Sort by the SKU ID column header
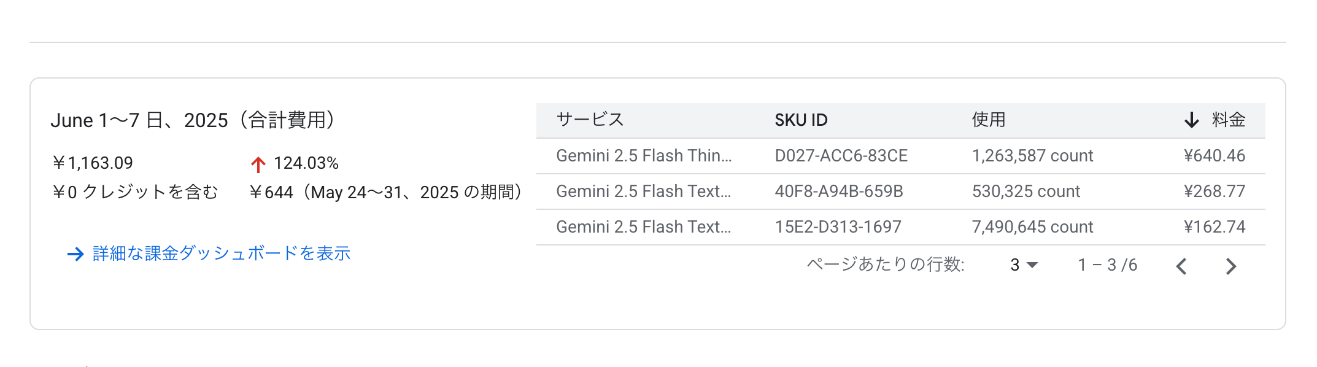Viewport: 1317px width, 367px height. [x=801, y=120]
